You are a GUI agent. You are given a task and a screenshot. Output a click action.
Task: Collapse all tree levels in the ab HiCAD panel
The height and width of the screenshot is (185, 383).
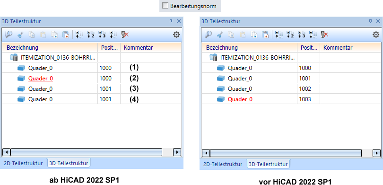click(x=79, y=35)
